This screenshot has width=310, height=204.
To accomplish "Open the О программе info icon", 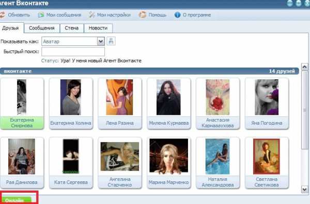I will point(177,15).
